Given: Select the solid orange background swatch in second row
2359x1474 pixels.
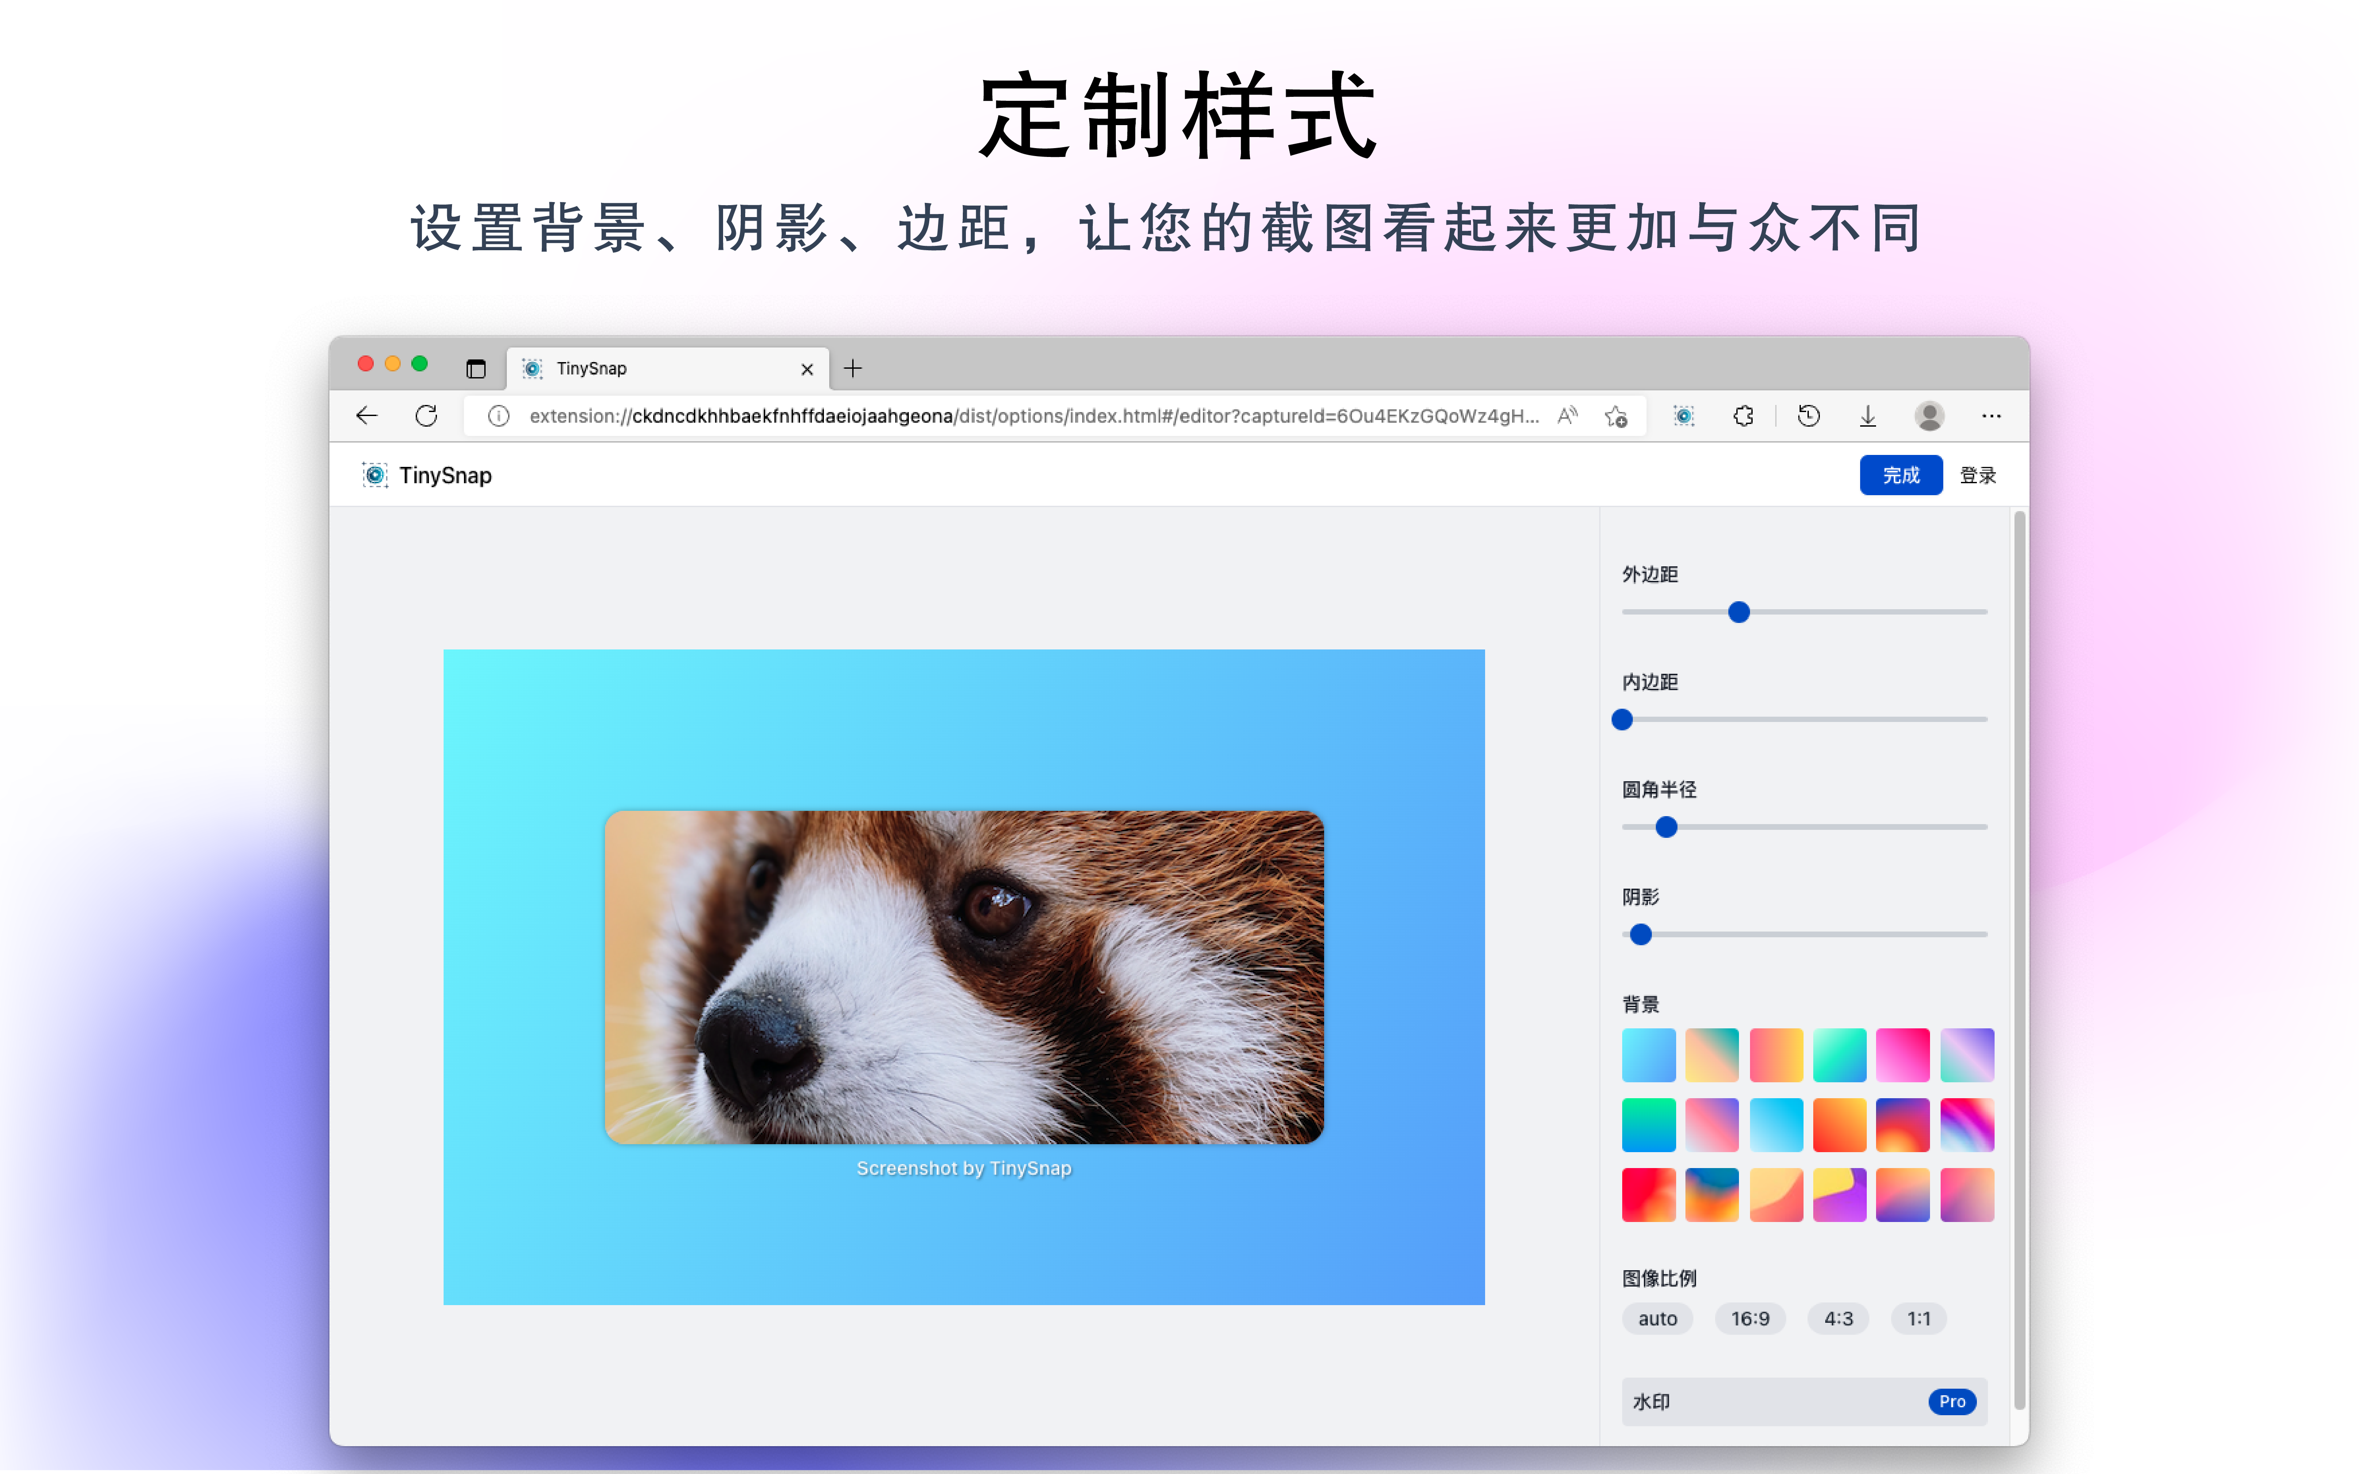Looking at the screenshot, I should point(1839,1125).
